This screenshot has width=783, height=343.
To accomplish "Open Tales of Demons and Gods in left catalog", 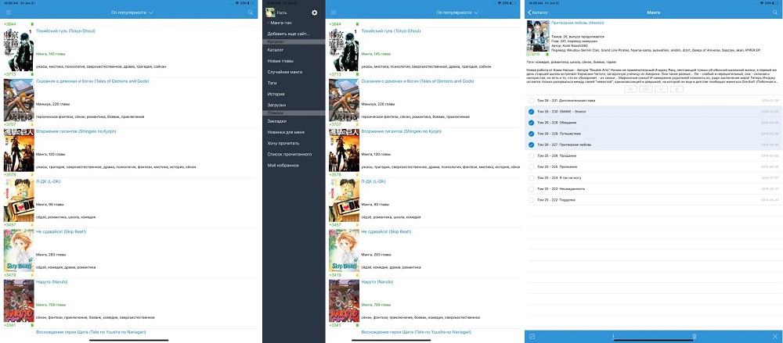I will [x=92, y=81].
